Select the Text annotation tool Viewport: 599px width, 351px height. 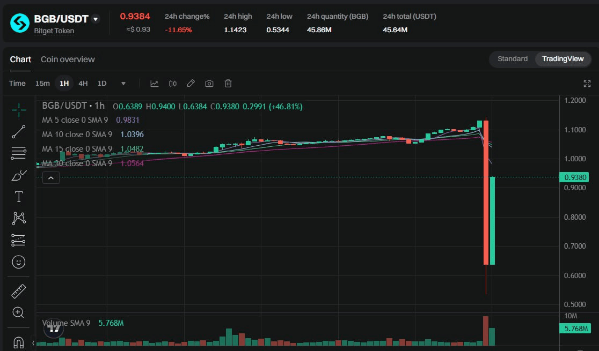(x=18, y=197)
